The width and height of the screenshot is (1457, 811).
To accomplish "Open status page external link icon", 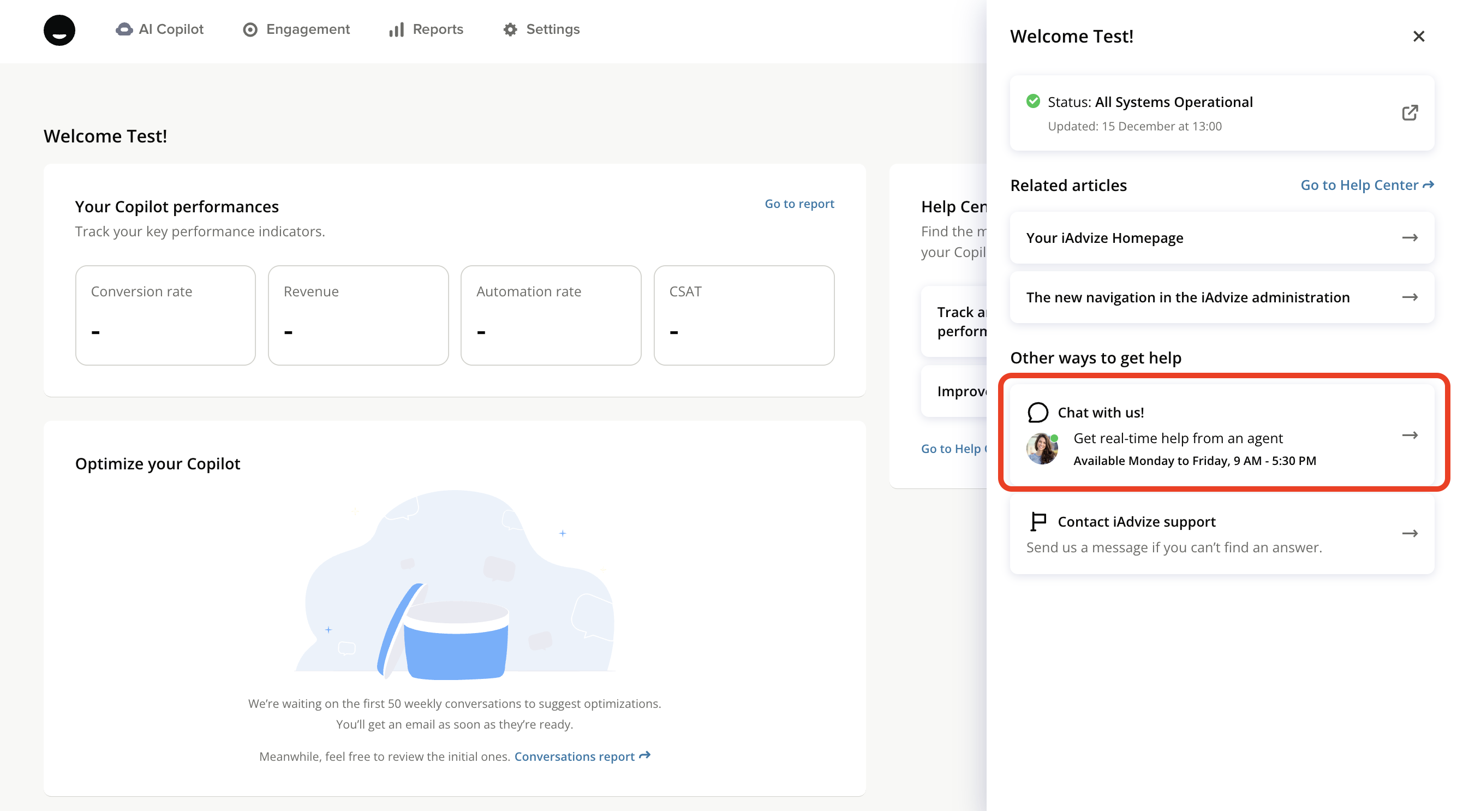I will (x=1410, y=112).
